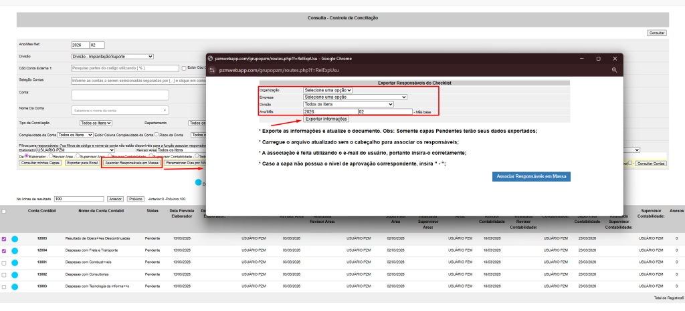This screenshot has width=685, height=311.
Task: Click the blue status circle for account 13002
Action: 14,274
